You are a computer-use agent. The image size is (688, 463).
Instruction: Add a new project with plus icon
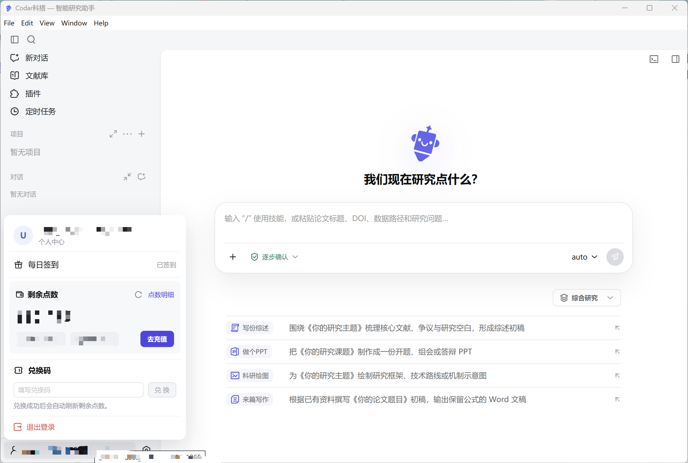142,134
